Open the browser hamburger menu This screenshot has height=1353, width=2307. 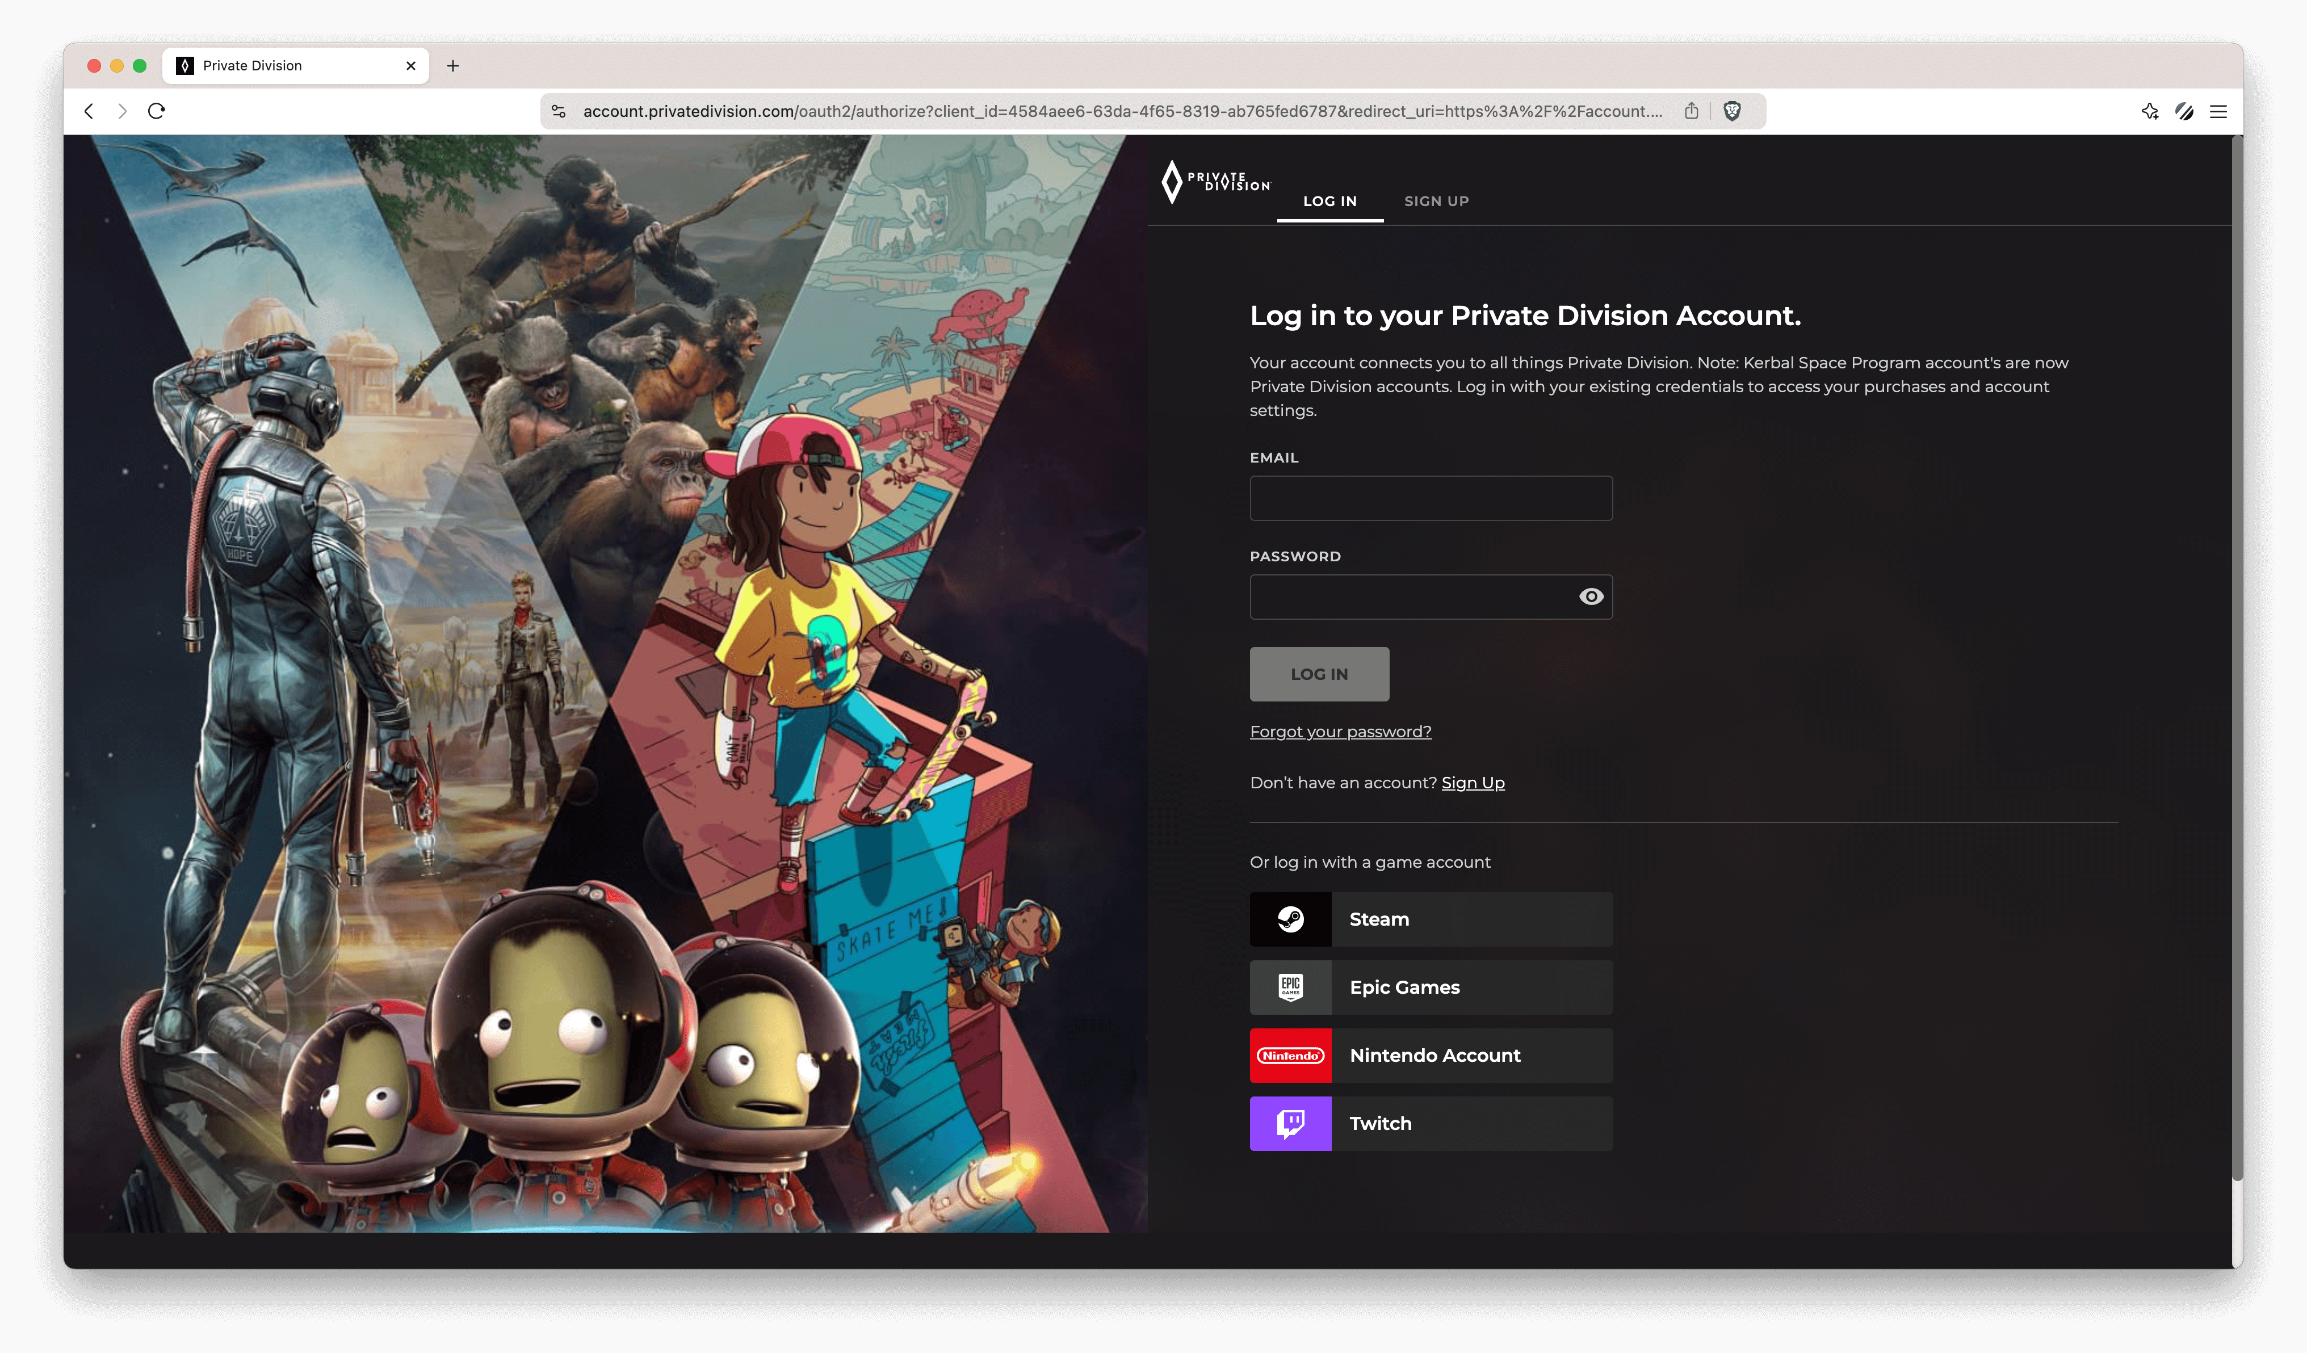click(2218, 111)
